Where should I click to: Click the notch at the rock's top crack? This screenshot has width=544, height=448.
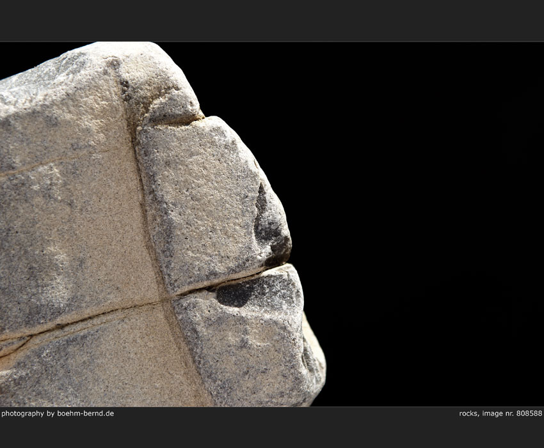click(198, 117)
